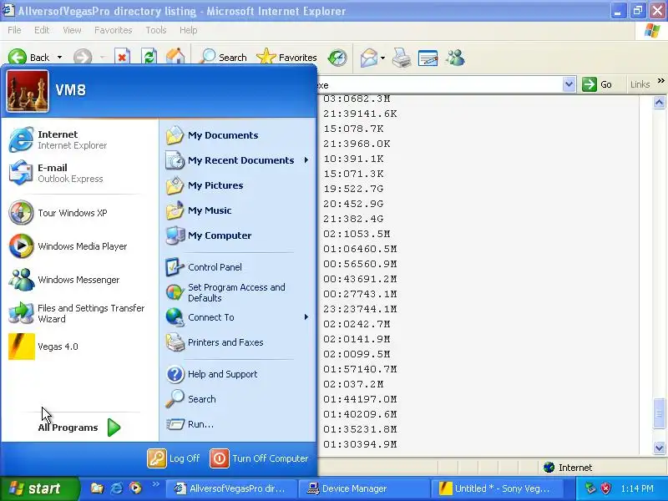Open Help and Support
This screenshot has height=501, width=668.
(x=238, y=374)
